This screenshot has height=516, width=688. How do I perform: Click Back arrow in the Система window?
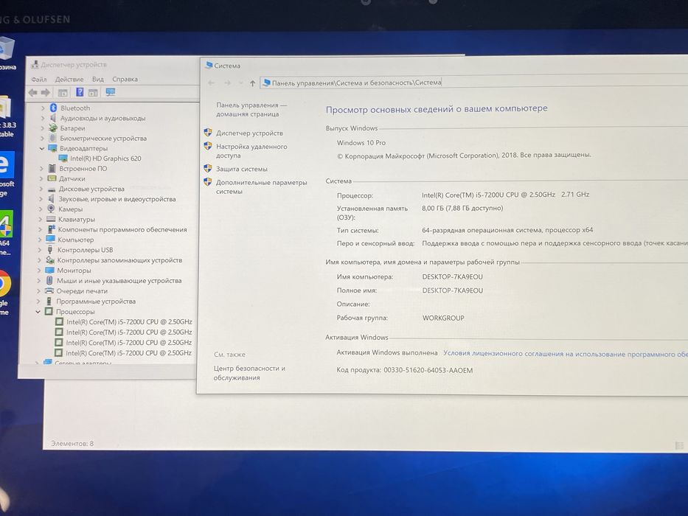pyautogui.click(x=211, y=83)
